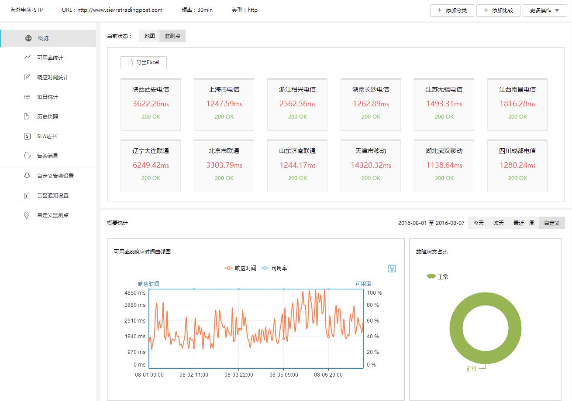Switch to the 地图 view tab
The image size is (572, 401).
(x=149, y=36)
